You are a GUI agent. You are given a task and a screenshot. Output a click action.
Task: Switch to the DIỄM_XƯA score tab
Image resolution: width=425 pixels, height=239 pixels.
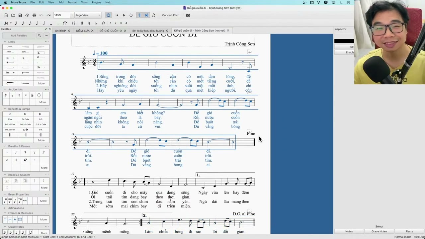83,31
